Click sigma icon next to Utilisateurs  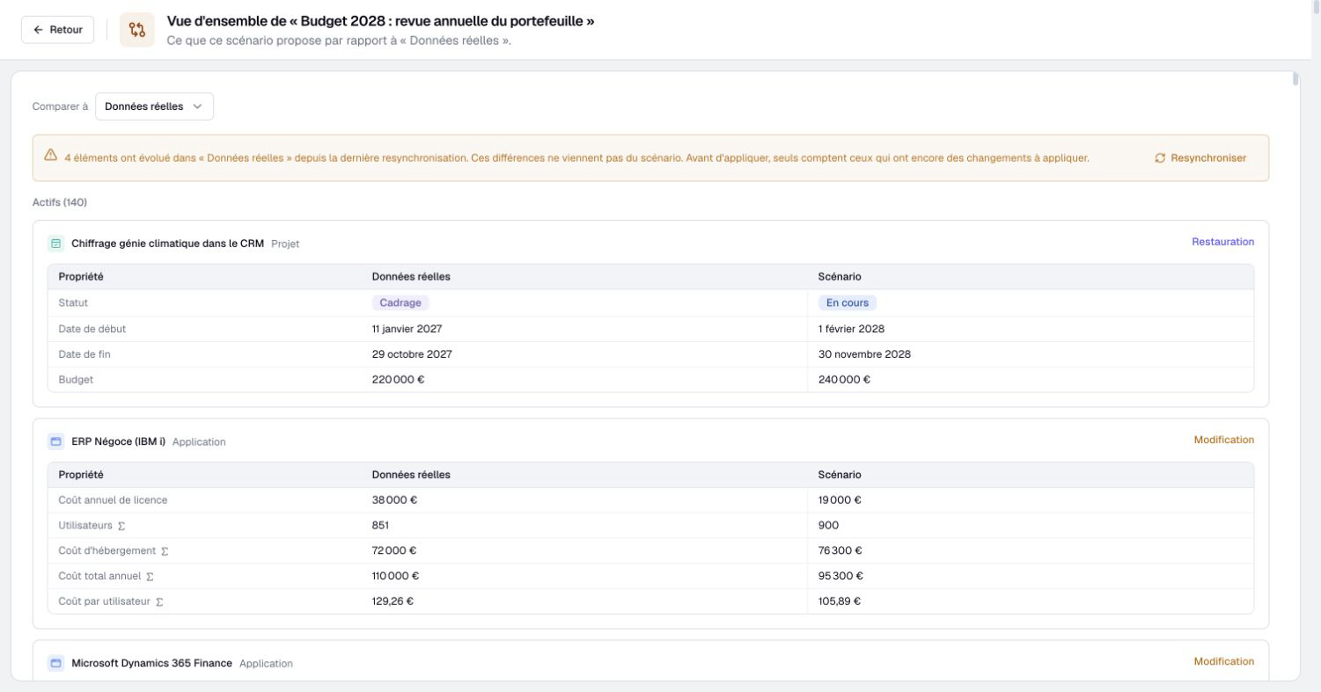click(121, 526)
